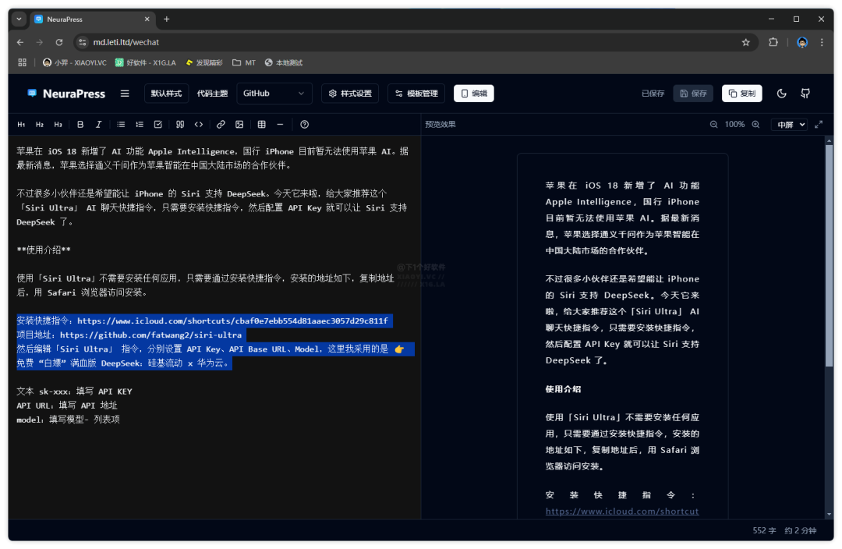Click the 已保存 saved status text
Image resolution: width=842 pixels, height=549 pixels.
pyautogui.click(x=653, y=94)
